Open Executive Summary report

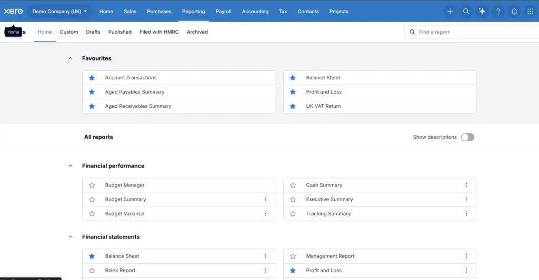pos(330,199)
